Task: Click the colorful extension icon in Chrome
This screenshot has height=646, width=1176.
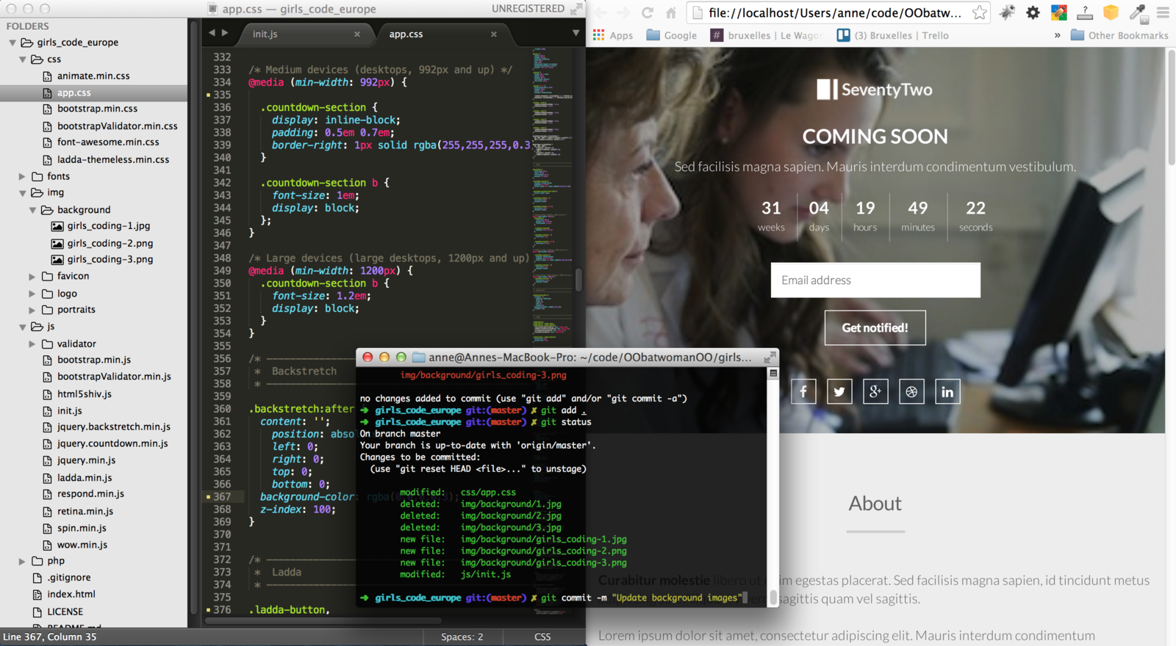Action: coord(1058,12)
